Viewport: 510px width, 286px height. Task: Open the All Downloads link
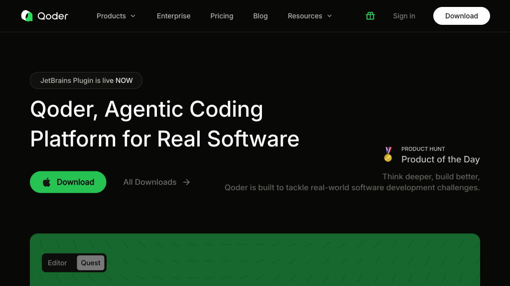pos(150,182)
